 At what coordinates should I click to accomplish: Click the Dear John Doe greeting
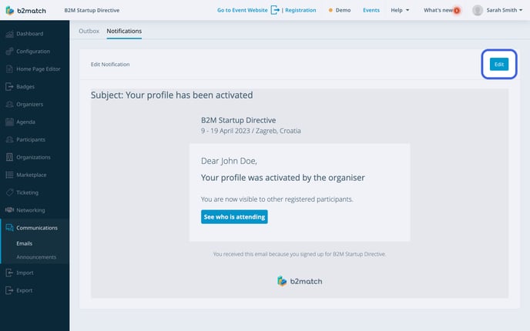tap(229, 161)
